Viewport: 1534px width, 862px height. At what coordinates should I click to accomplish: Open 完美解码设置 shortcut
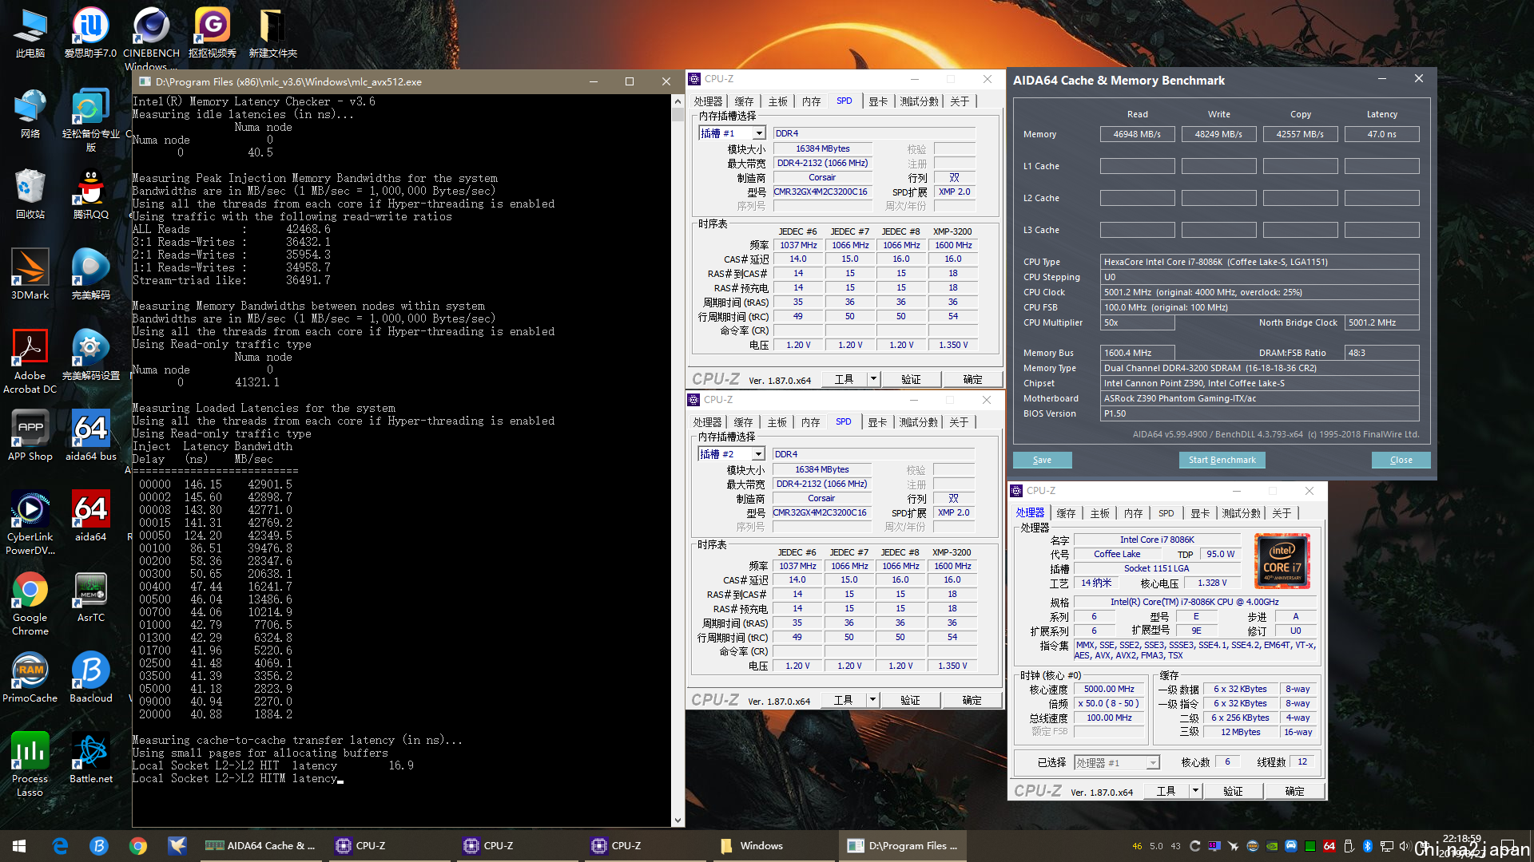[x=90, y=355]
